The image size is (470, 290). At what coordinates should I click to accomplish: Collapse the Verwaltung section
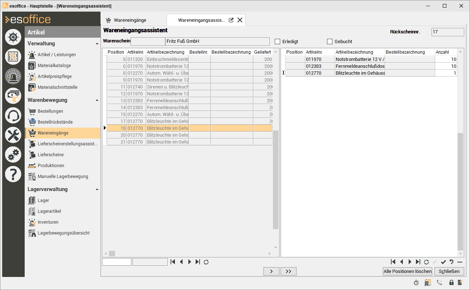[97, 44]
